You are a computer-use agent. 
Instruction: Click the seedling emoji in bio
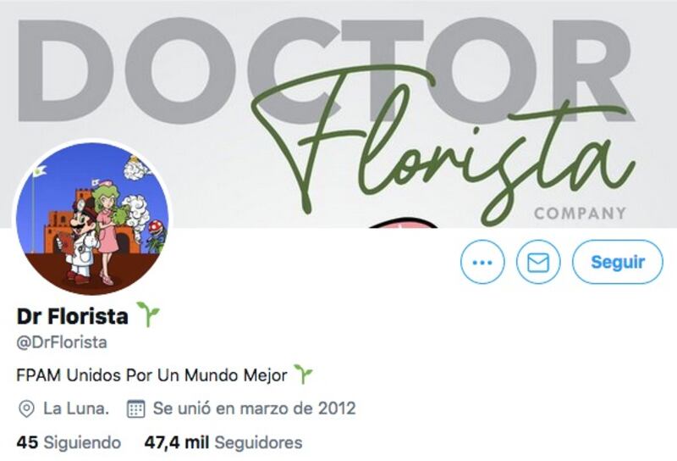(303, 374)
